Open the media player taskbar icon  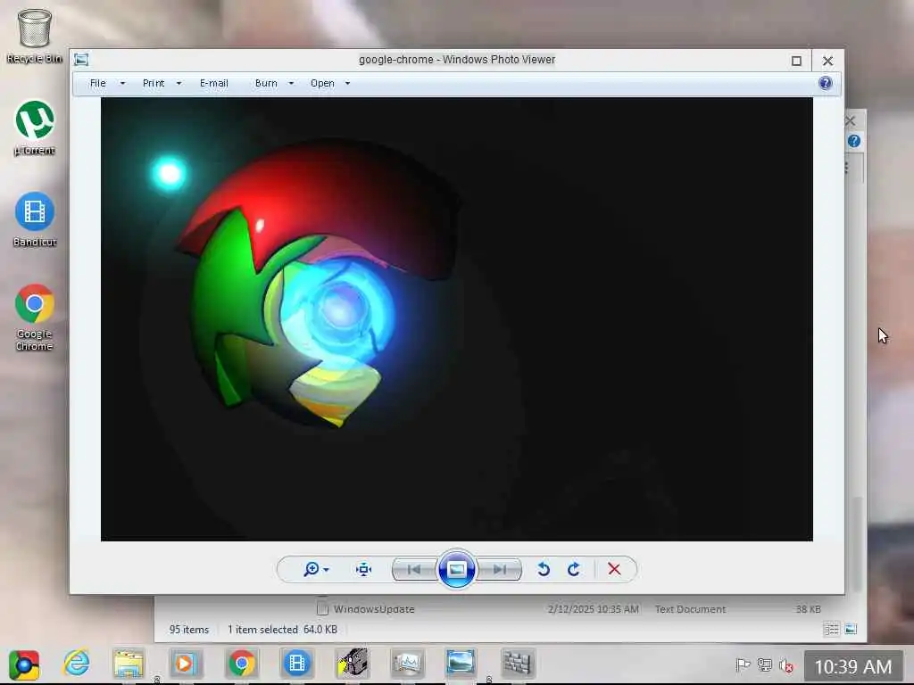point(186,664)
